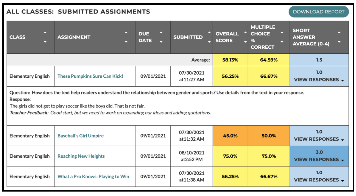Sort Due Date column ascending arrow

[x=161, y=33]
